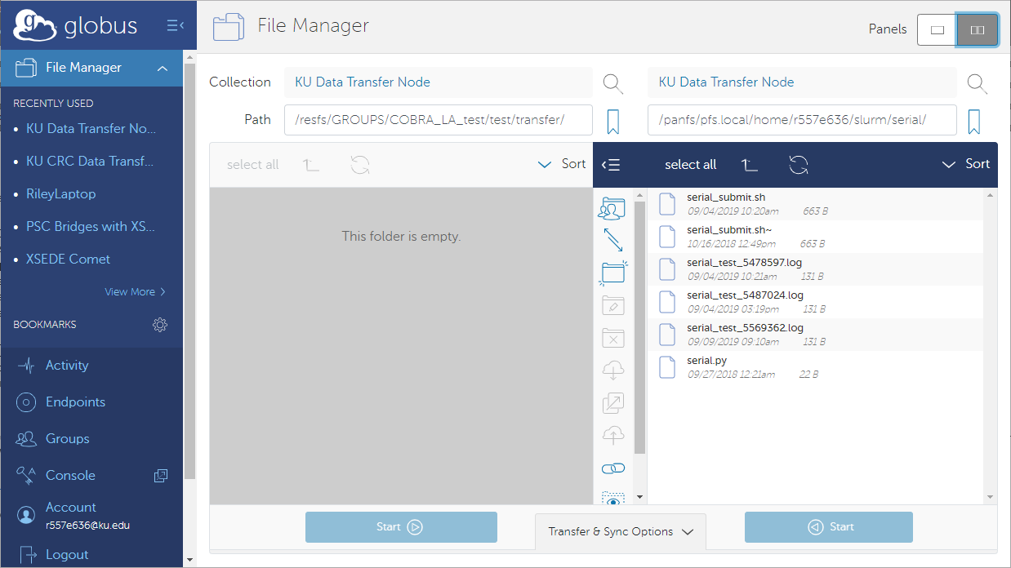Start transfer from the left pane
Image resolution: width=1011 pixels, height=568 pixels.
click(x=401, y=527)
